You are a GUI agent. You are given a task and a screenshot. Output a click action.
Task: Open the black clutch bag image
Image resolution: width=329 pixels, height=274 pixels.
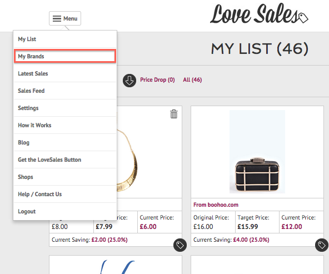point(257,152)
